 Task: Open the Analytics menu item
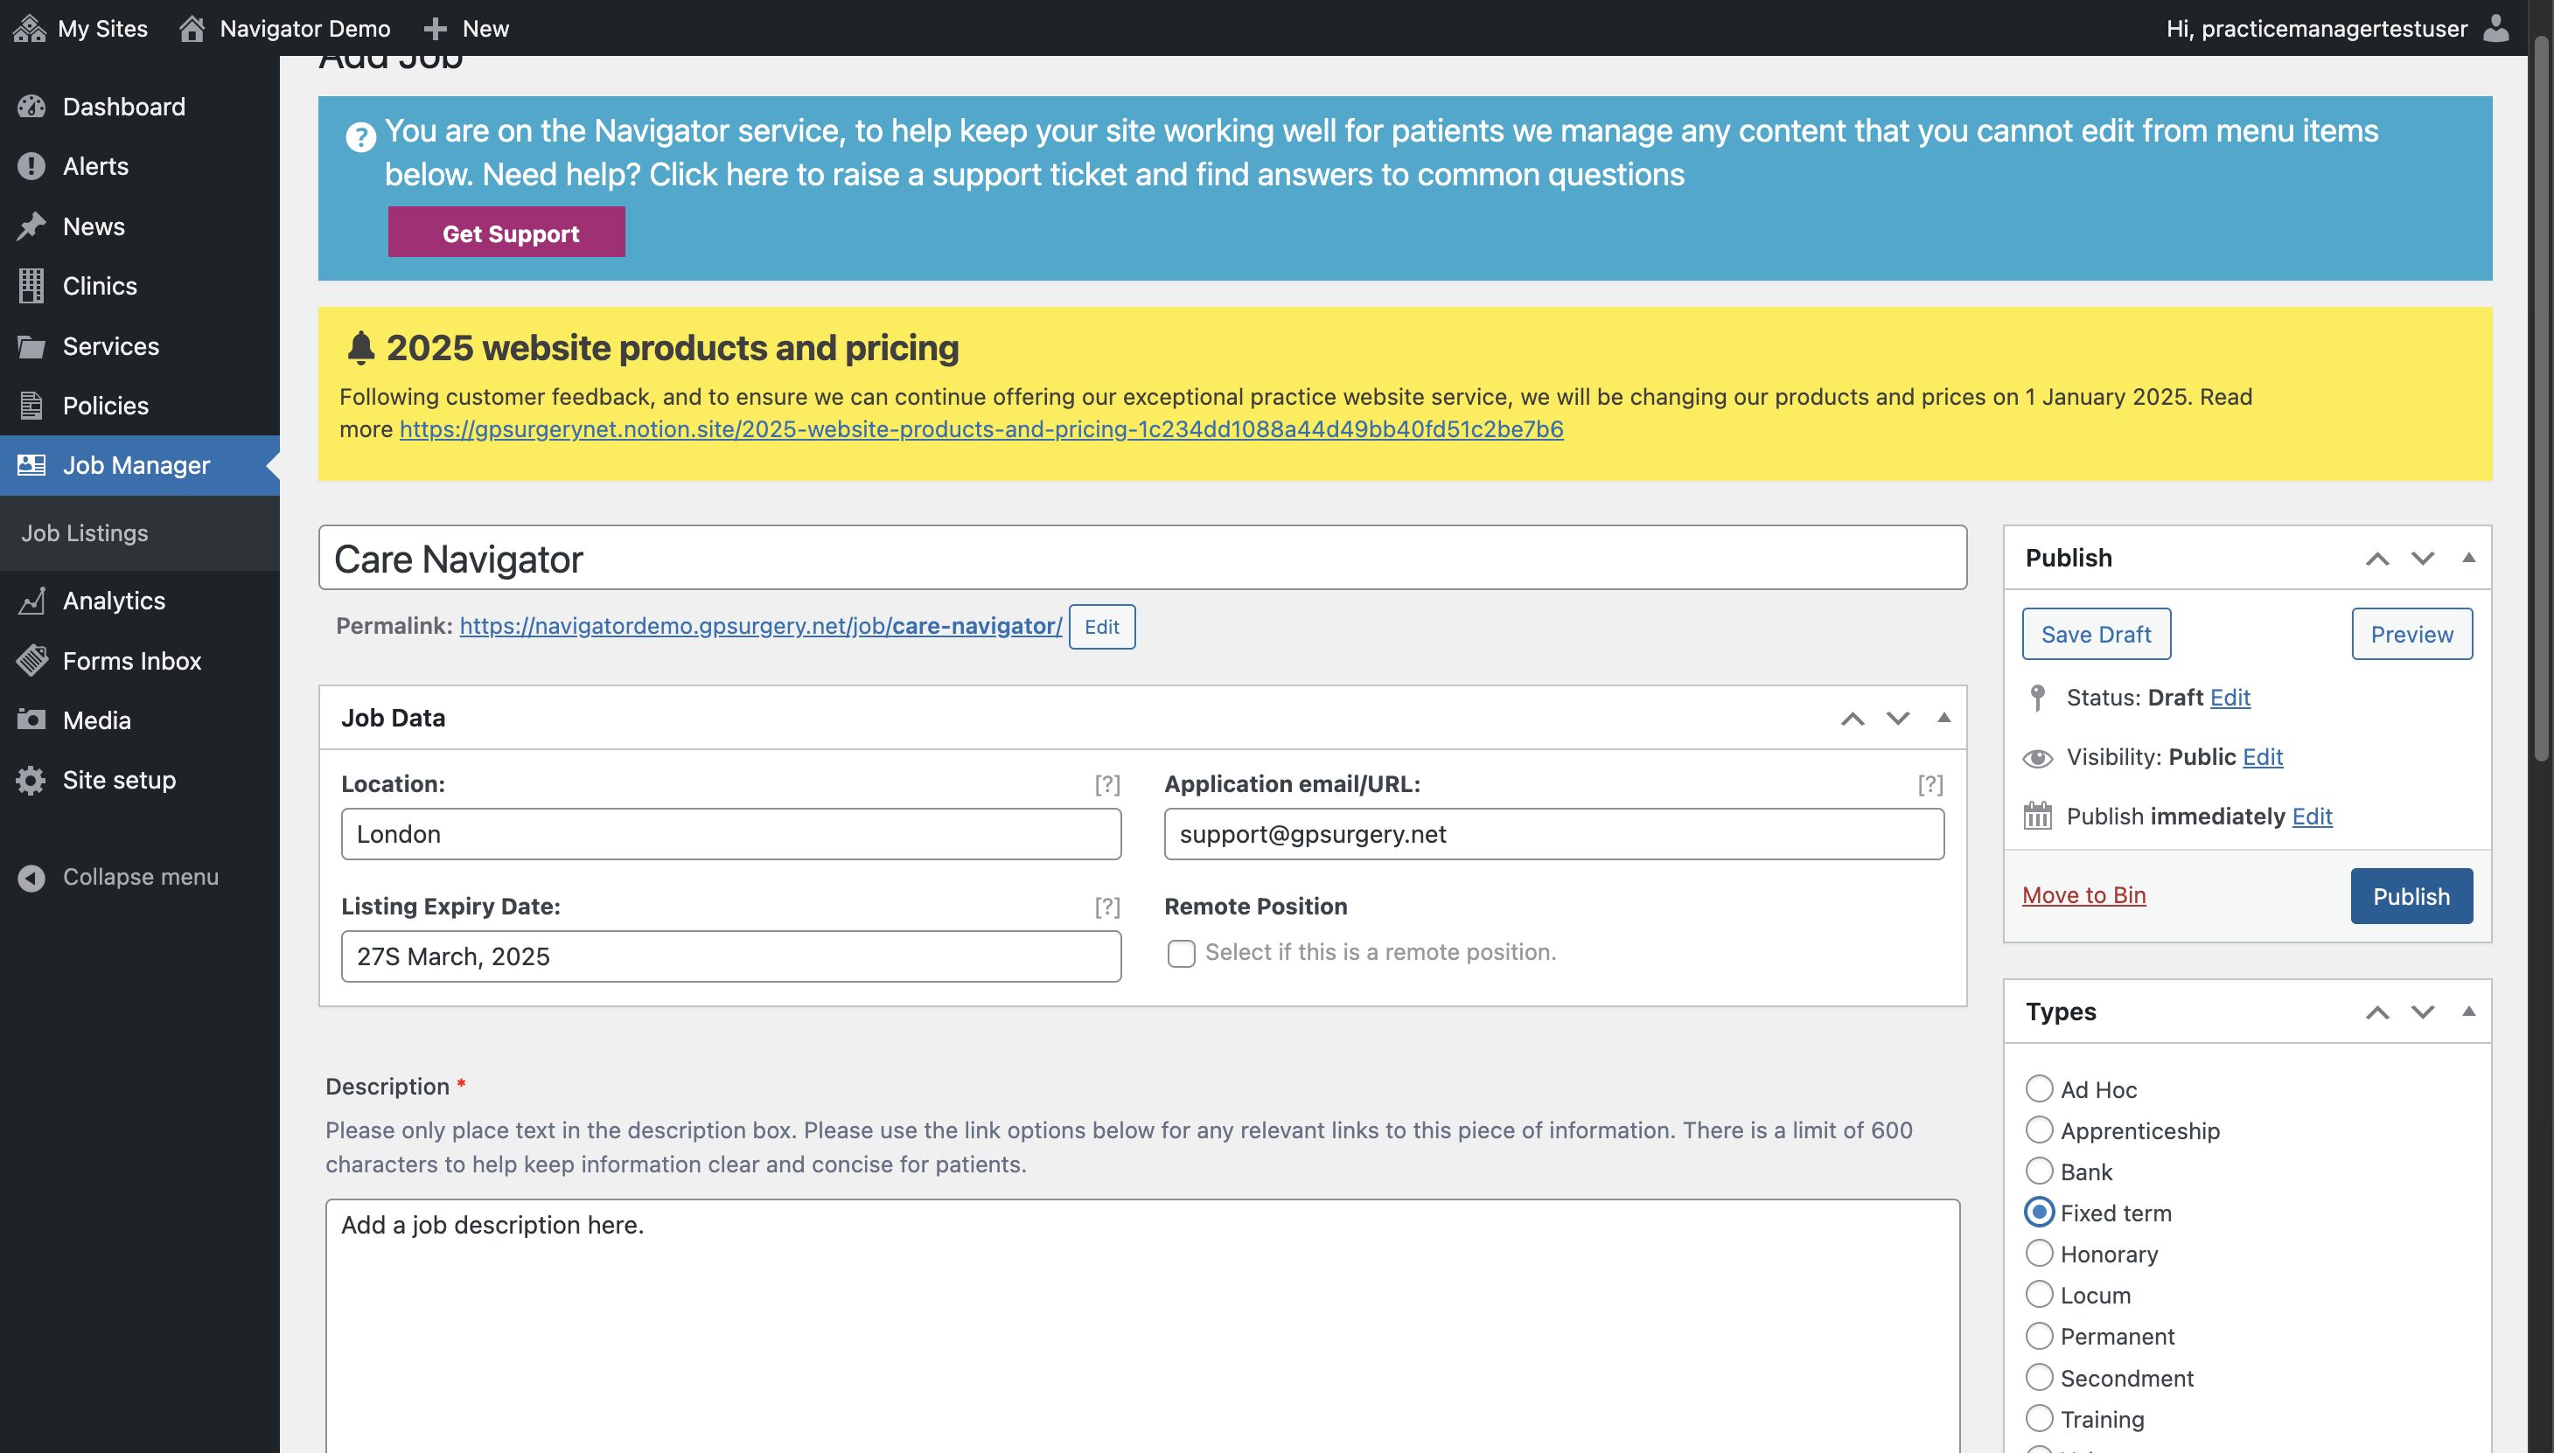pos(140,601)
